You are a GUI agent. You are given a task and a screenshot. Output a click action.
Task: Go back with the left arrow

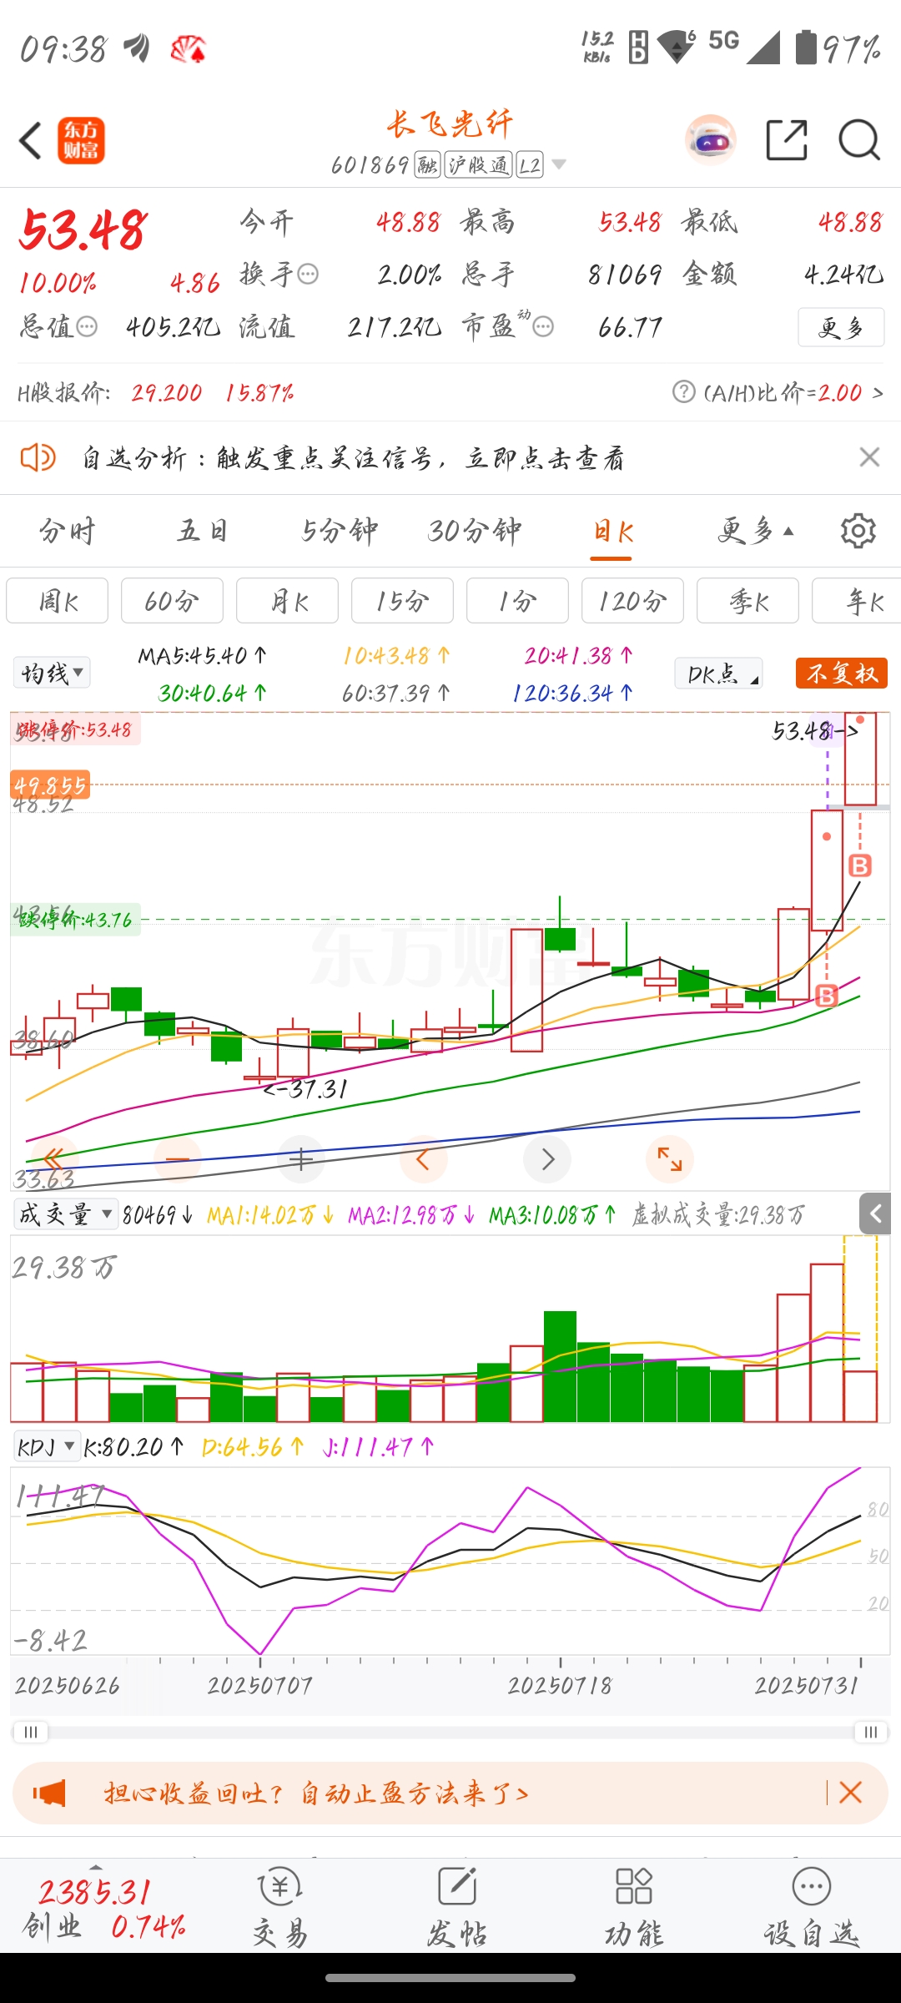(30, 140)
